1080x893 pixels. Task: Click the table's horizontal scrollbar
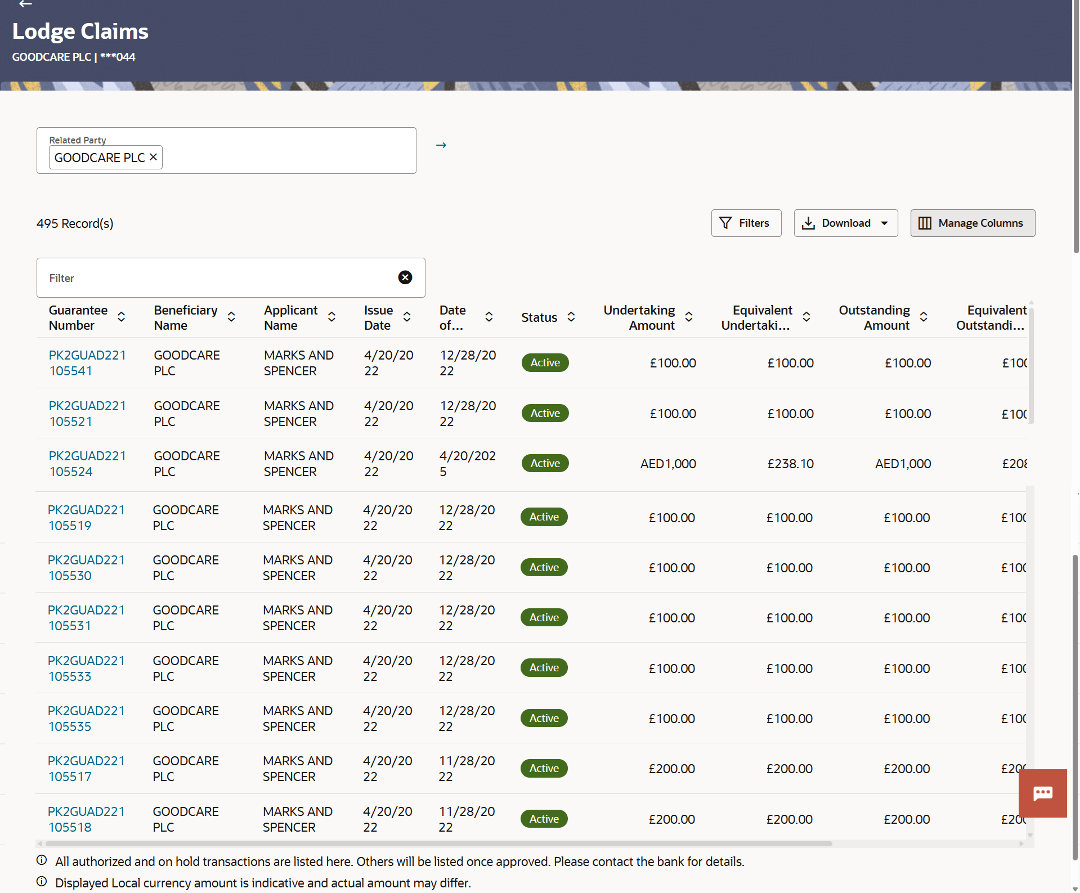[x=439, y=843]
